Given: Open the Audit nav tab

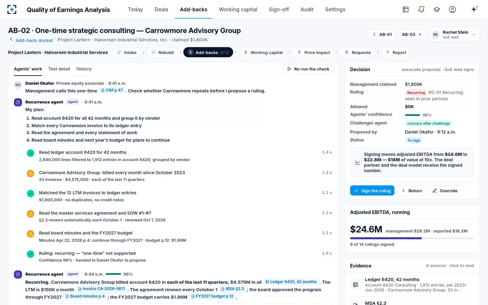Looking at the screenshot, I should click(307, 9).
